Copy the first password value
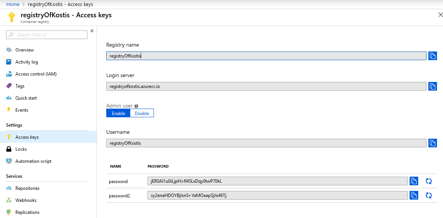Screen dimensions: 443x218 click(414, 181)
